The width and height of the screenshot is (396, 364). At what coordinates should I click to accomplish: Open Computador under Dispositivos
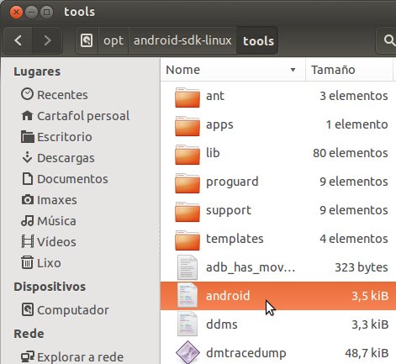pyautogui.click(x=73, y=310)
